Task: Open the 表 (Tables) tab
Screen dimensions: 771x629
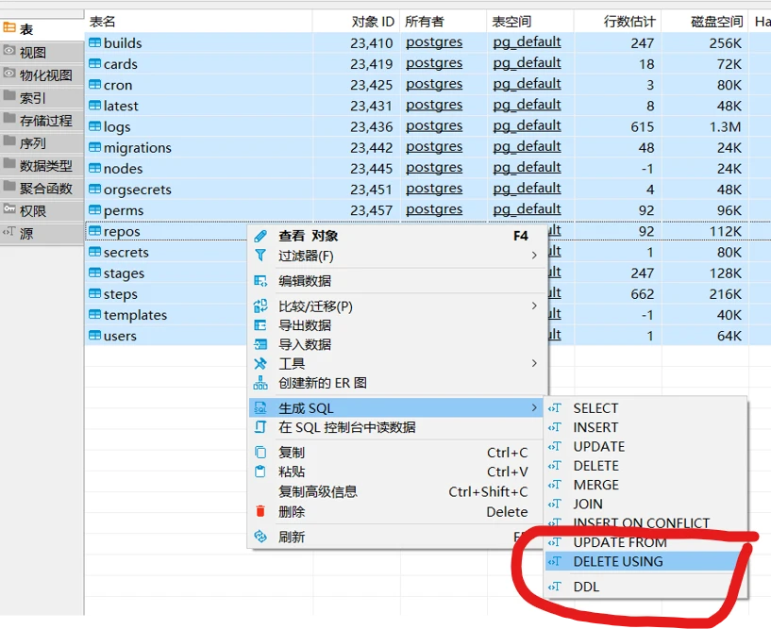Action: click(42, 29)
